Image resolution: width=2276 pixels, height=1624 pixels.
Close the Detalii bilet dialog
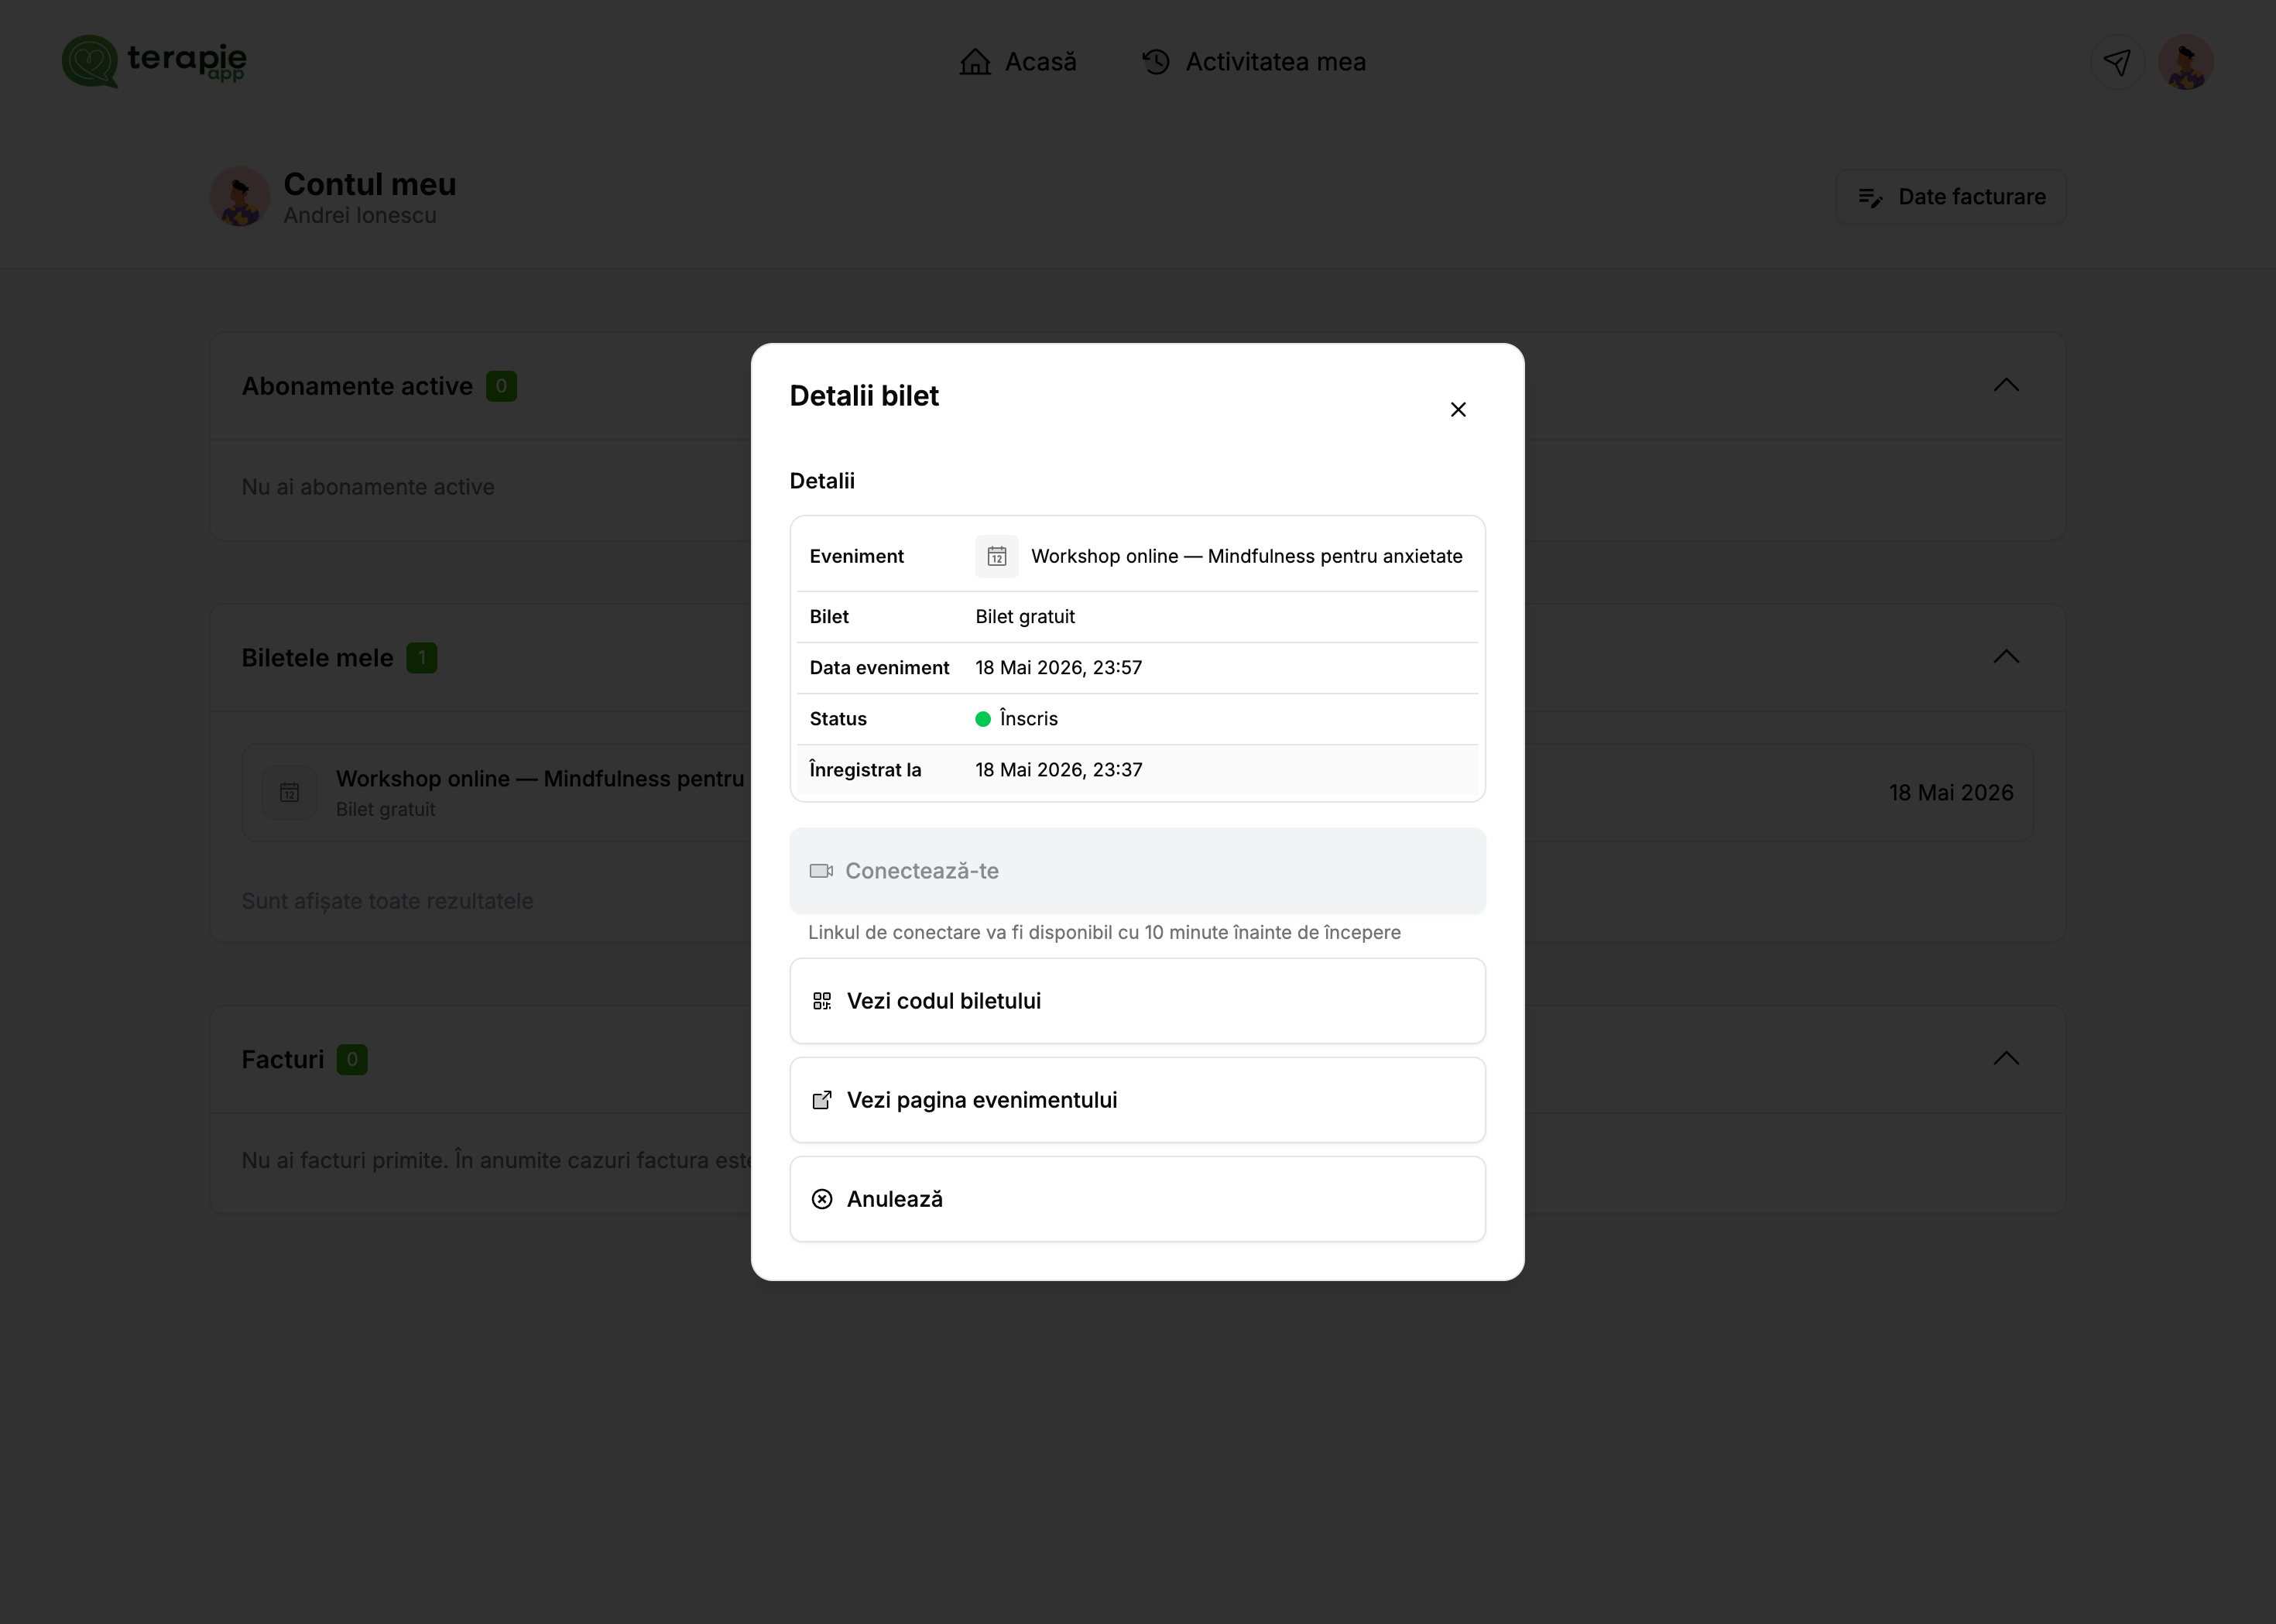tap(1458, 410)
